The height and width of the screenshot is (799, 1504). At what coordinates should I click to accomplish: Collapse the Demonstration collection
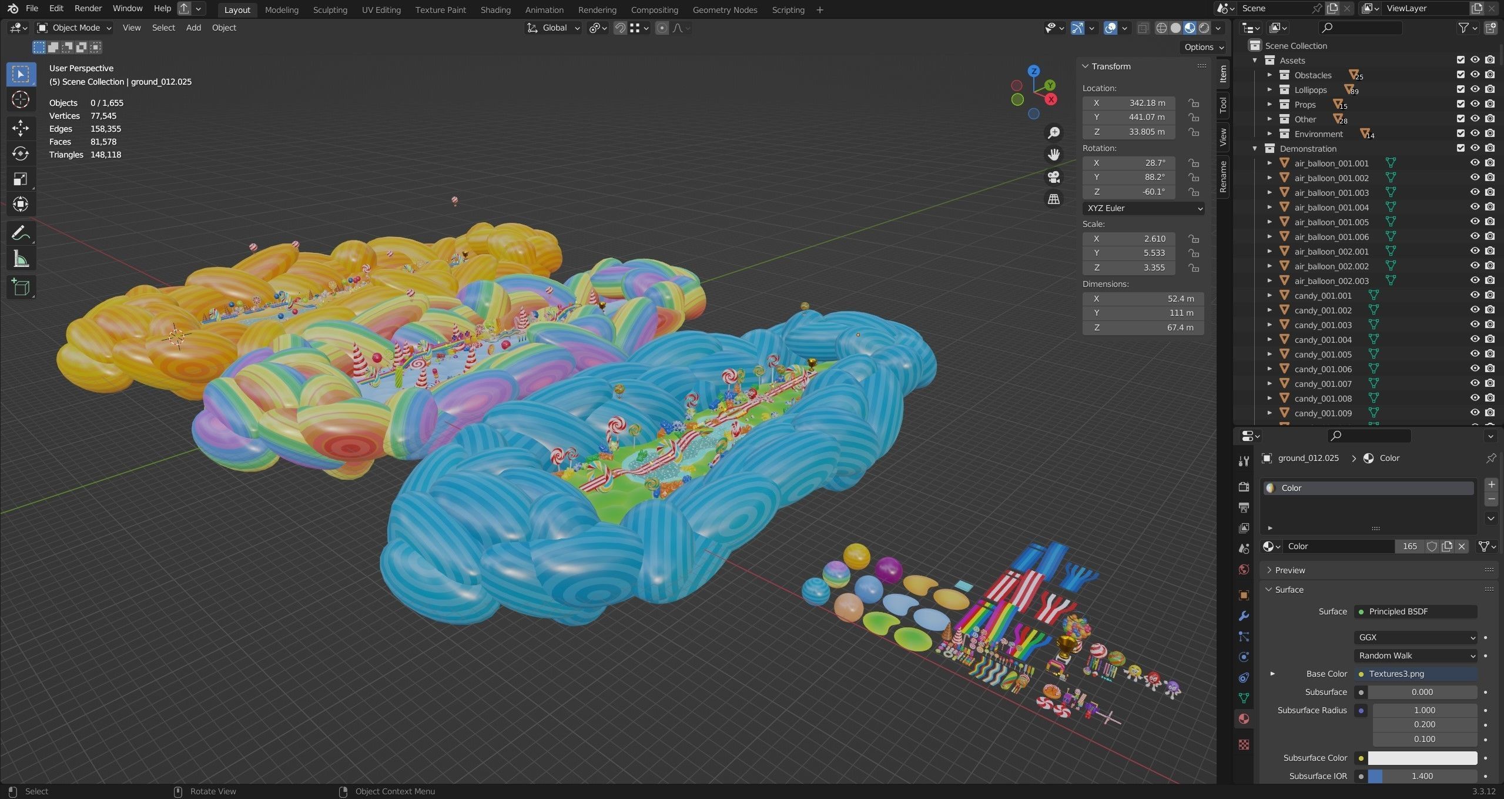pos(1255,148)
